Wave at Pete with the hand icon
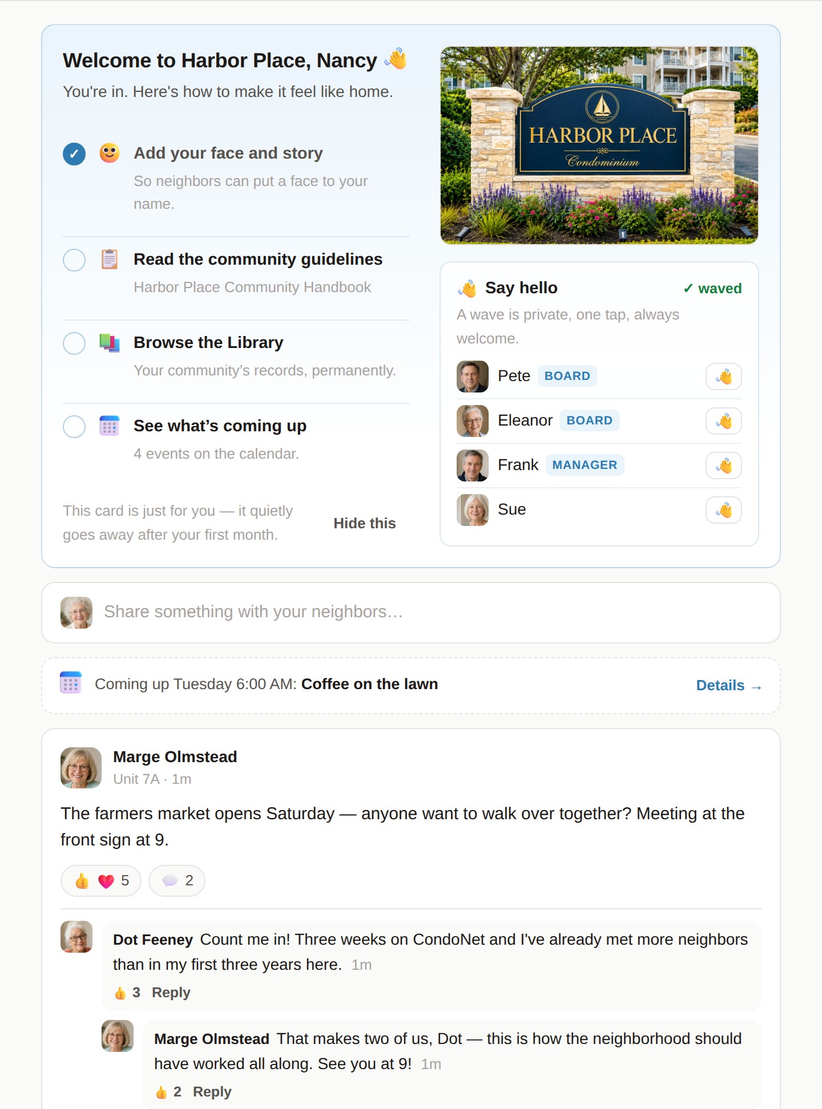The width and height of the screenshot is (822, 1109). [723, 377]
